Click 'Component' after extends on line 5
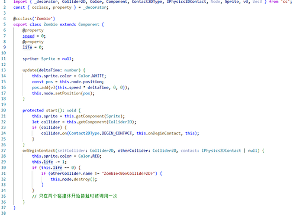306x219 pixels. point(89,25)
